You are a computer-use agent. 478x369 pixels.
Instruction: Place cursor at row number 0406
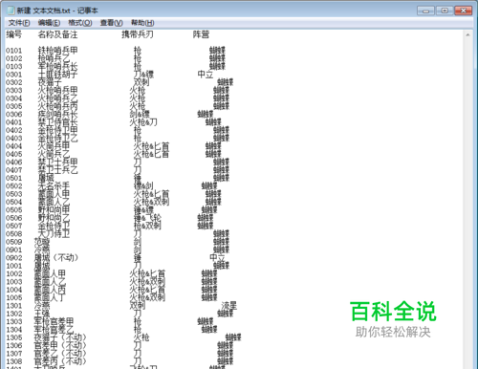pyautogui.click(x=14, y=162)
